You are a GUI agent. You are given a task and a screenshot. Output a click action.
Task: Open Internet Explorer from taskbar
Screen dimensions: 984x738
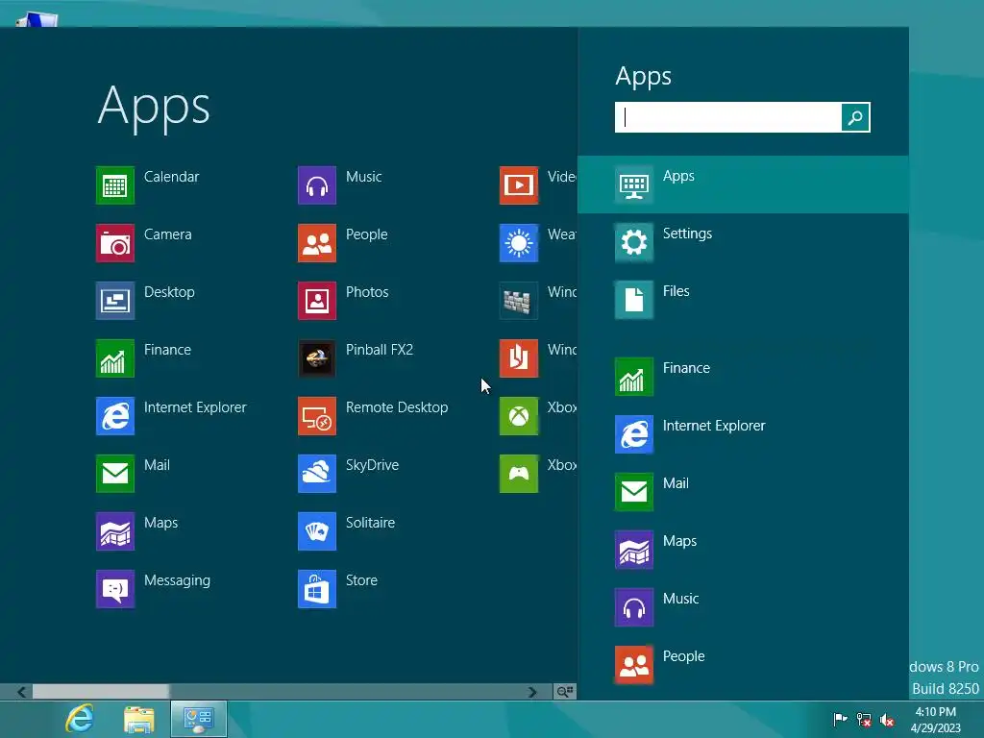(80, 719)
